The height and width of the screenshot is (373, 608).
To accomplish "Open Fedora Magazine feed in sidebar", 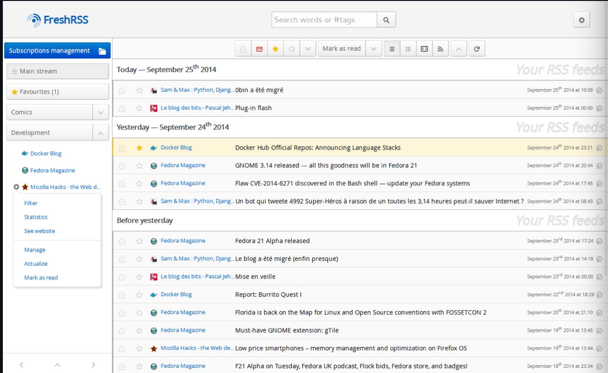I will point(52,171).
